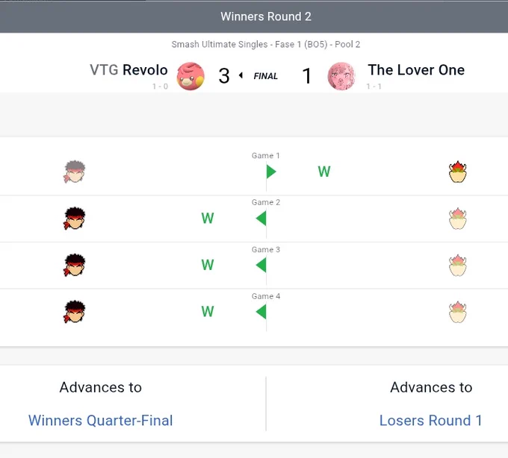This screenshot has height=458, width=508.
Task: Click VTG Revolo's pink avatar
Action: (190, 76)
